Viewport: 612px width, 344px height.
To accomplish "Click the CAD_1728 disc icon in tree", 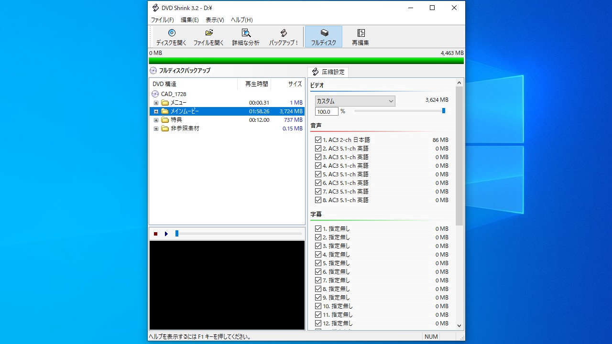I will click(155, 94).
